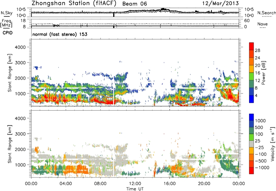Click "Slant Range [km]" label of velocity panel
This screenshot has width=276, height=191.
coord(10,144)
